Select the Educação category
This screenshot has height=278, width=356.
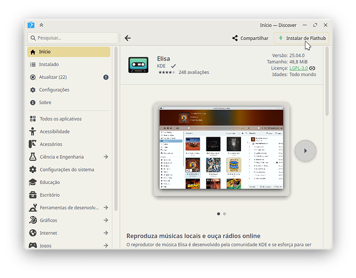pos(69,182)
